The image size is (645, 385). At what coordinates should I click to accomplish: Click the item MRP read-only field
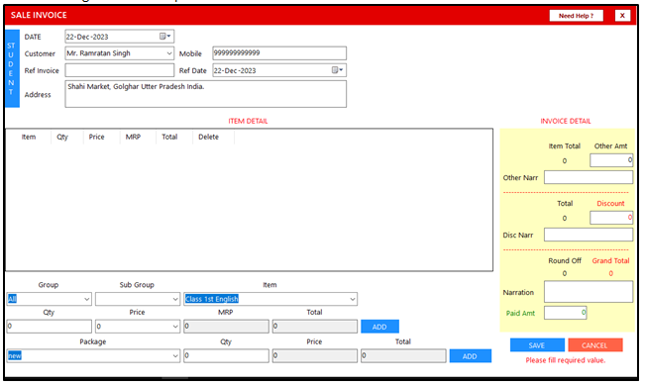pos(226,327)
